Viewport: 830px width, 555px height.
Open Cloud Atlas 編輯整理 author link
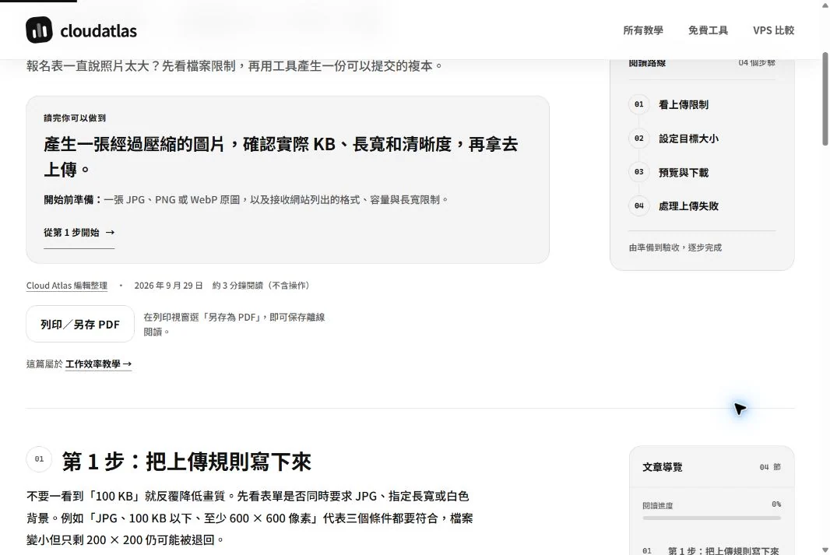tap(67, 285)
